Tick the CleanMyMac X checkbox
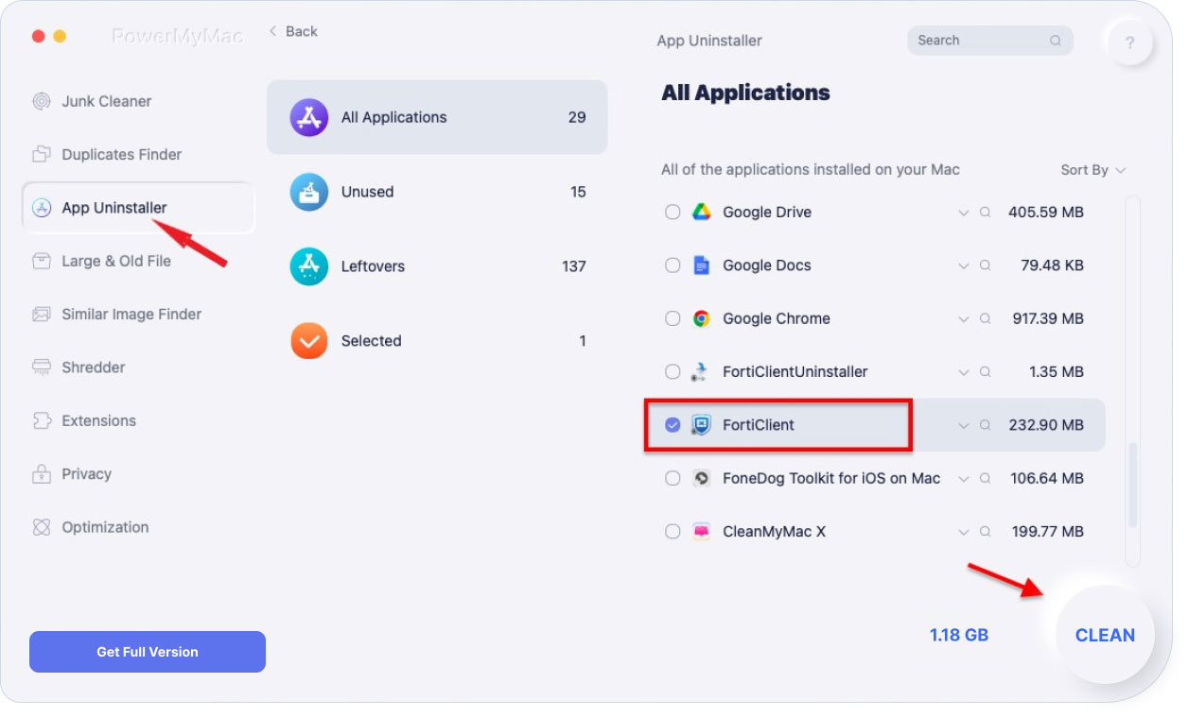Viewport: 1188px width, 717px height. (x=673, y=532)
